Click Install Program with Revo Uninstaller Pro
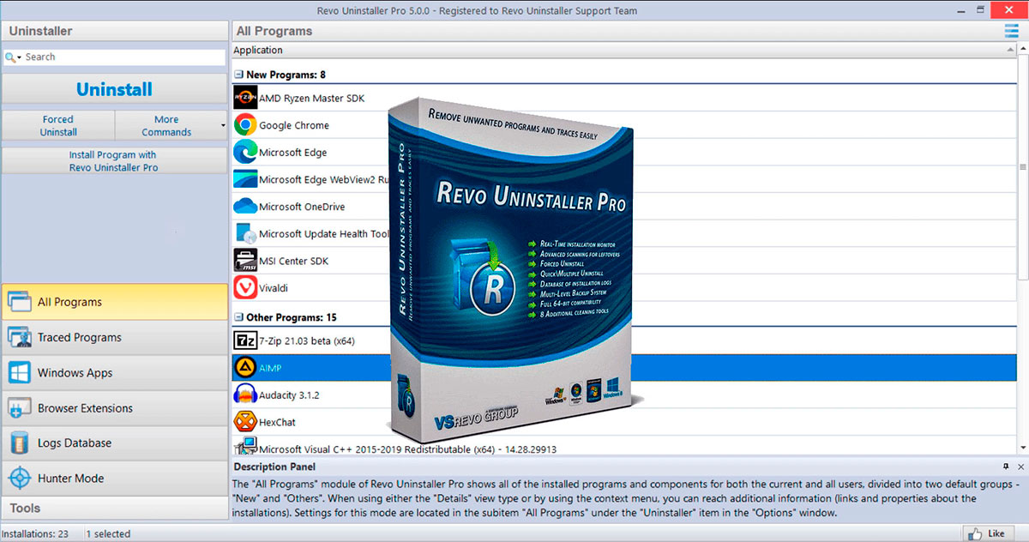 tap(114, 161)
